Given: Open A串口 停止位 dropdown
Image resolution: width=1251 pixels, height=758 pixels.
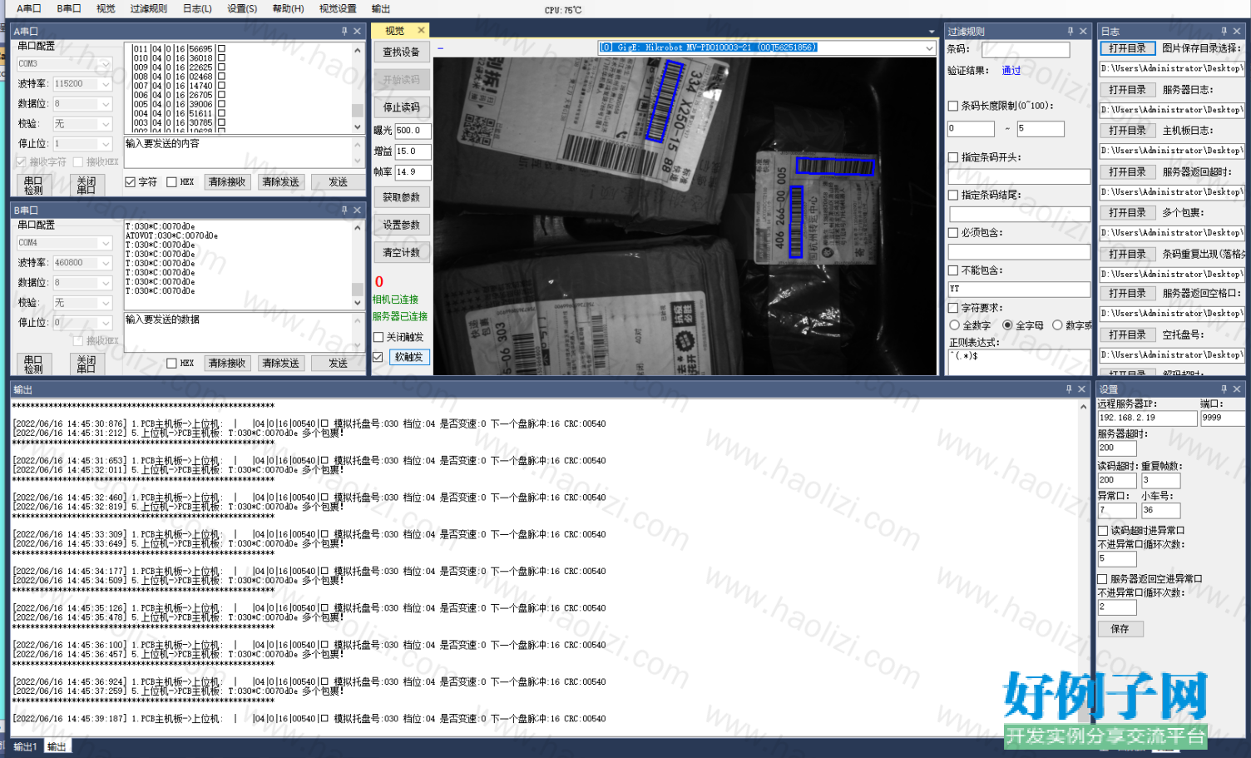Looking at the screenshot, I should (x=106, y=144).
